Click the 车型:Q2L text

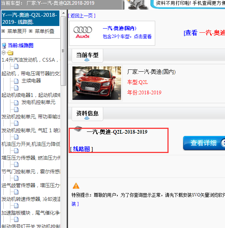click(137, 82)
